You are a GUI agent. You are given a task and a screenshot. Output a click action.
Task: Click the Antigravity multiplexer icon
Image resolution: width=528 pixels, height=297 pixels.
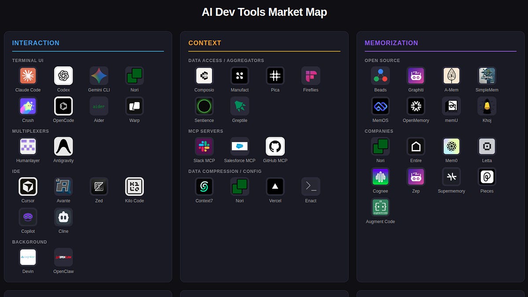tap(63, 147)
